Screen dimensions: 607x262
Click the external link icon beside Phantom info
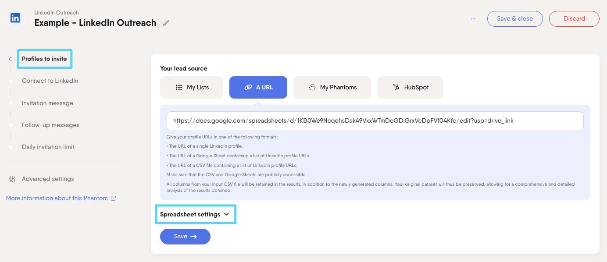(113, 198)
